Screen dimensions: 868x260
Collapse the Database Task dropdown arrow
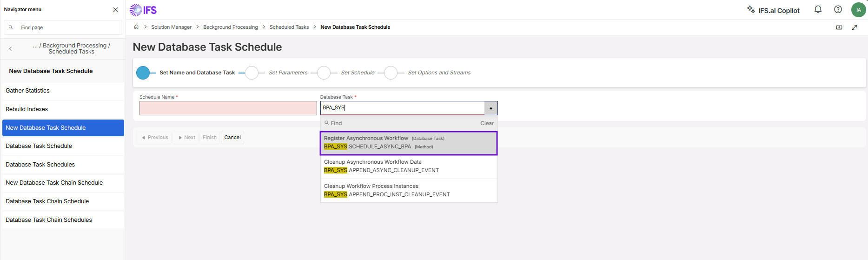pos(491,108)
